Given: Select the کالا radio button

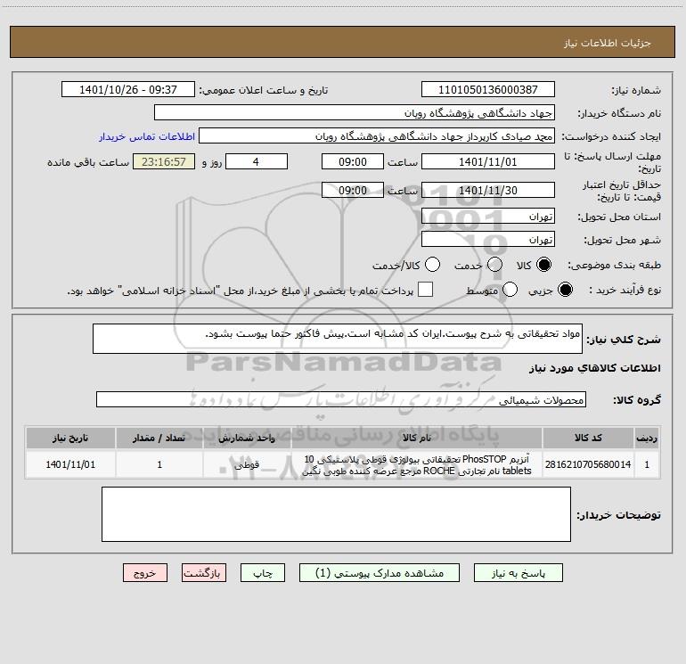Looking at the screenshot, I should click(x=543, y=265).
